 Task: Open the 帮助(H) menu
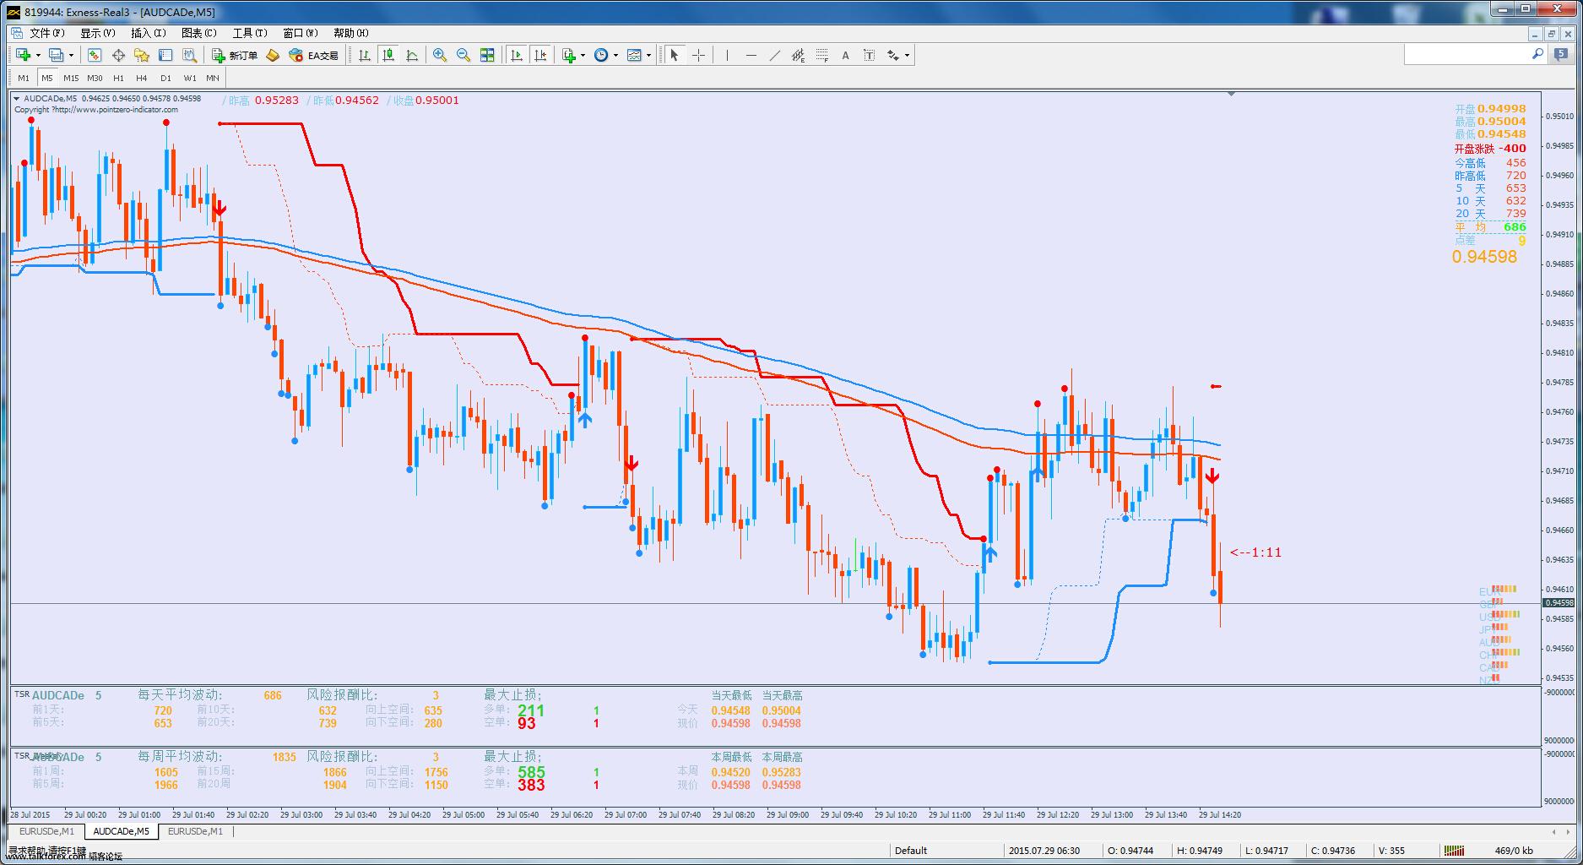click(350, 33)
